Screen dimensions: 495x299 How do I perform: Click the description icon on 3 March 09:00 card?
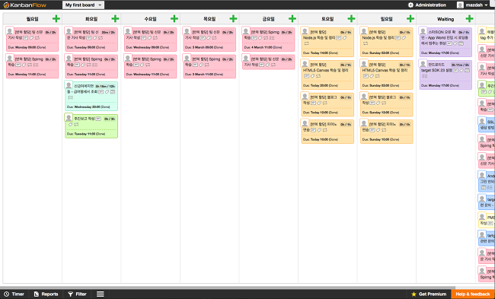click(x=203, y=38)
